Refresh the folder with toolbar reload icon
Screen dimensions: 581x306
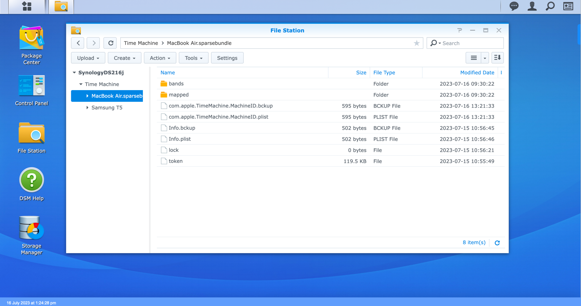coord(110,43)
